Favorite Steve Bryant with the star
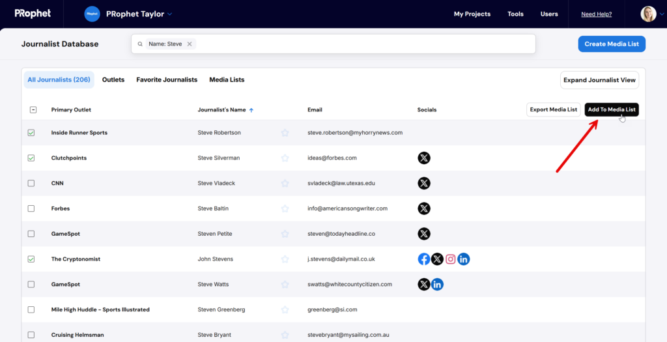Image resolution: width=667 pixels, height=342 pixels. pyautogui.click(x=285, y=335)
